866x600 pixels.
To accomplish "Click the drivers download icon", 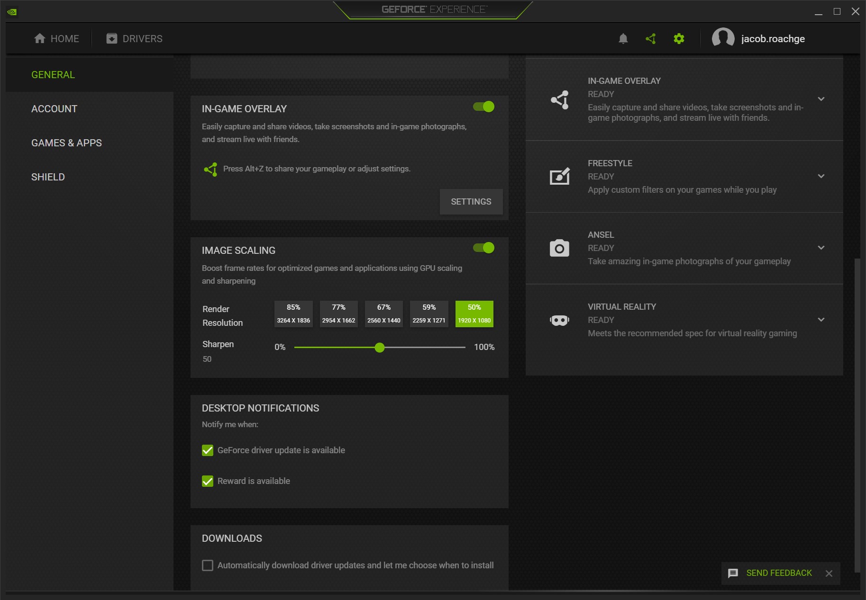I will coord(112,38).
